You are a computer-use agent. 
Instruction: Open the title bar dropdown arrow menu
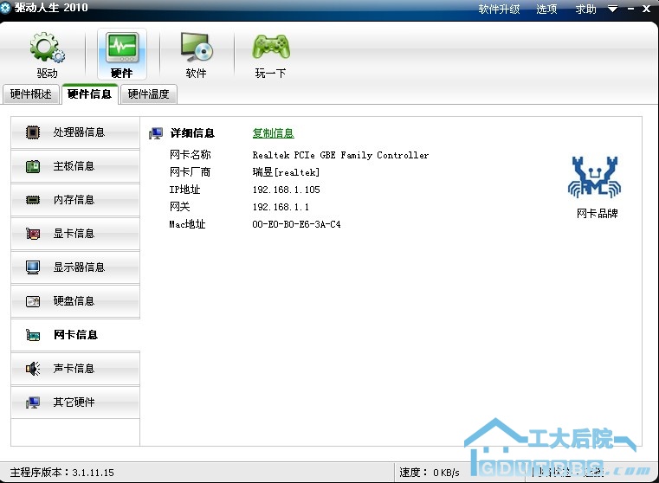coord(613,9)
